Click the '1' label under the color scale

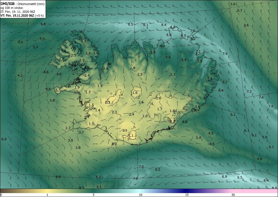click(x=47, y=195)
